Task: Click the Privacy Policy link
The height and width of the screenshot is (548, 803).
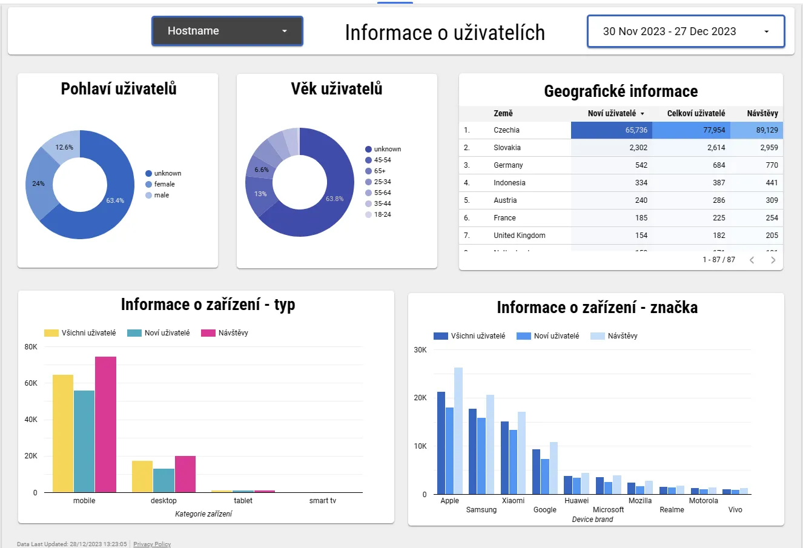Action: pos(152,544)
